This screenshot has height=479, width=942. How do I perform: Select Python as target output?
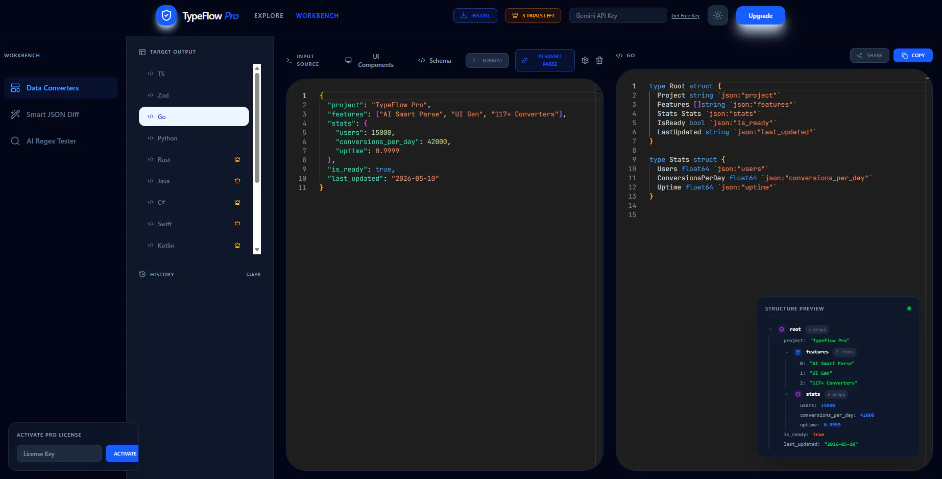pyautogui.click(x=194, y=138)
